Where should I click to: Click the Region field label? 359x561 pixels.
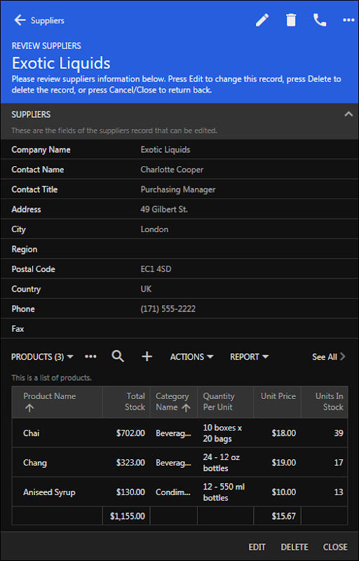(25, 250)
